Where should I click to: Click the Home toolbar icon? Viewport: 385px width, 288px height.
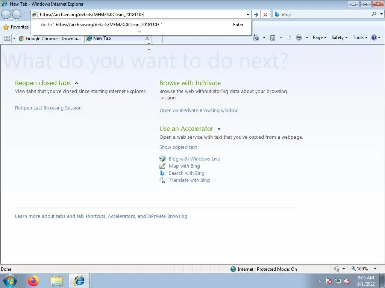tap(256, 37)
